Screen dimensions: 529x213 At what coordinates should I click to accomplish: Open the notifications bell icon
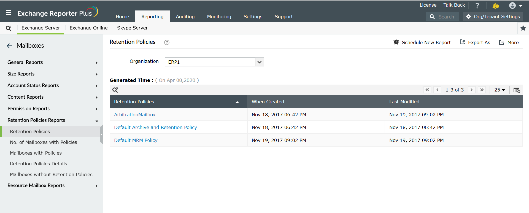[x=495, y=6]
